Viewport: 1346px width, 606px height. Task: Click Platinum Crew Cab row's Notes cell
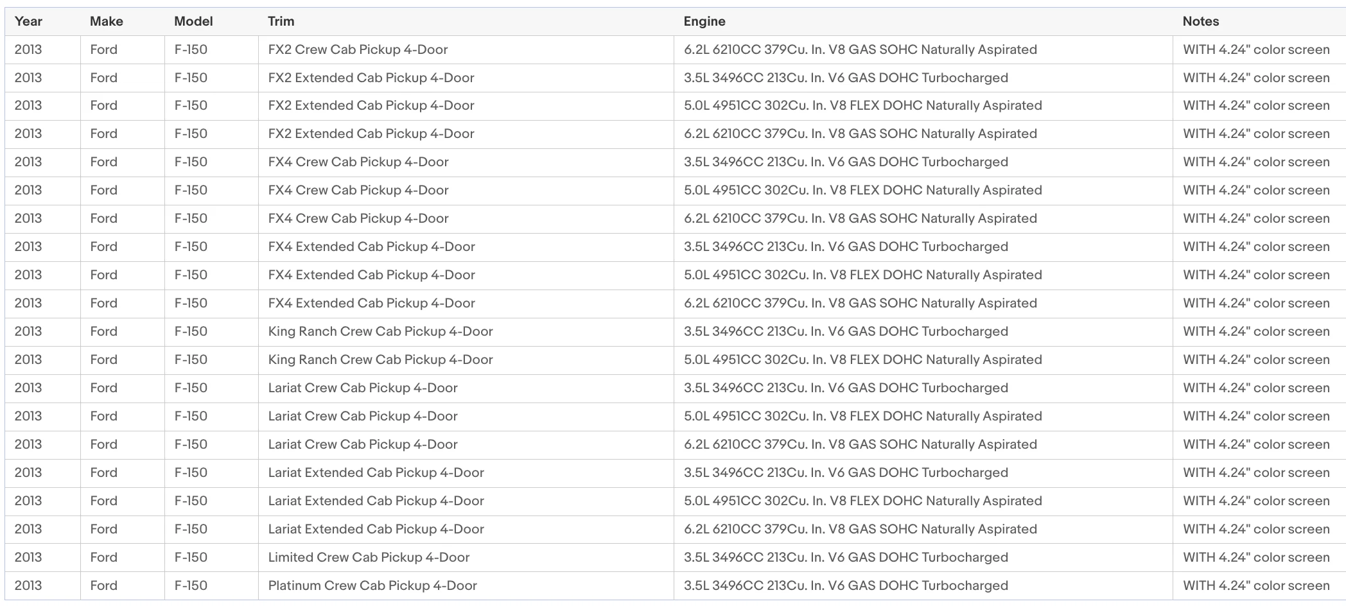1259,585
